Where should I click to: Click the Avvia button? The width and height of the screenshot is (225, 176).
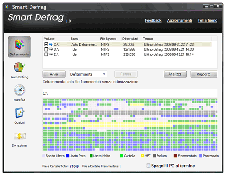pyautogui.click(x=54, y=74)
